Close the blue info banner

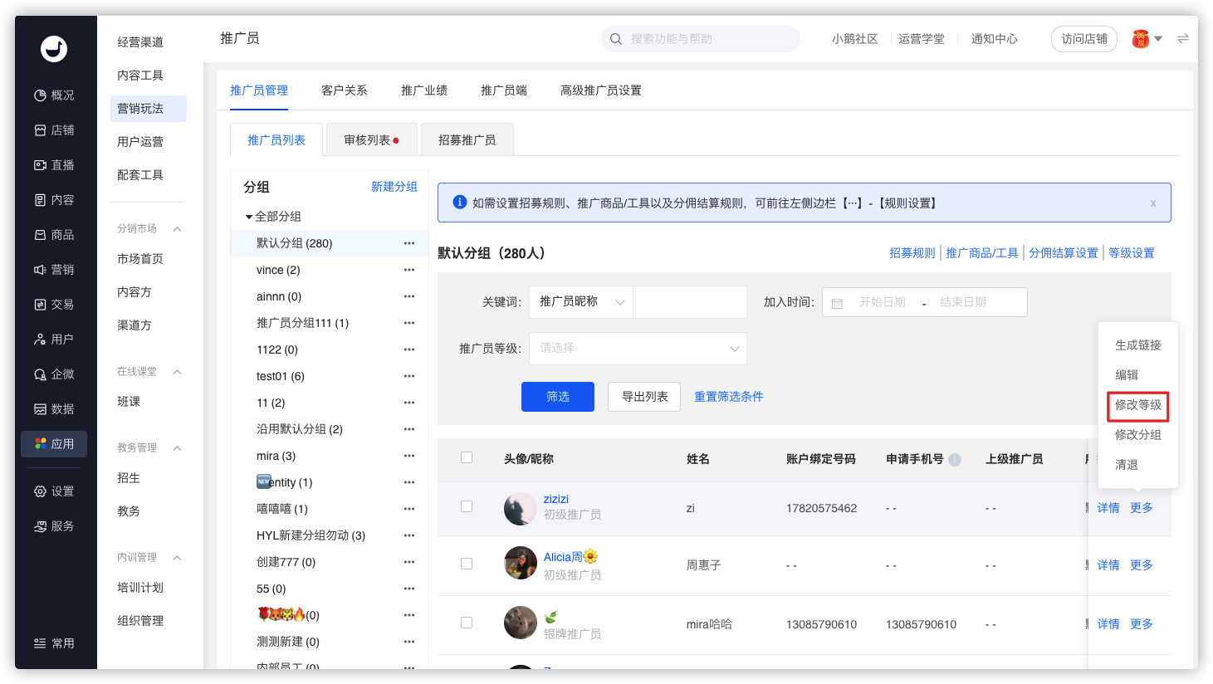tap(1153, 203)
